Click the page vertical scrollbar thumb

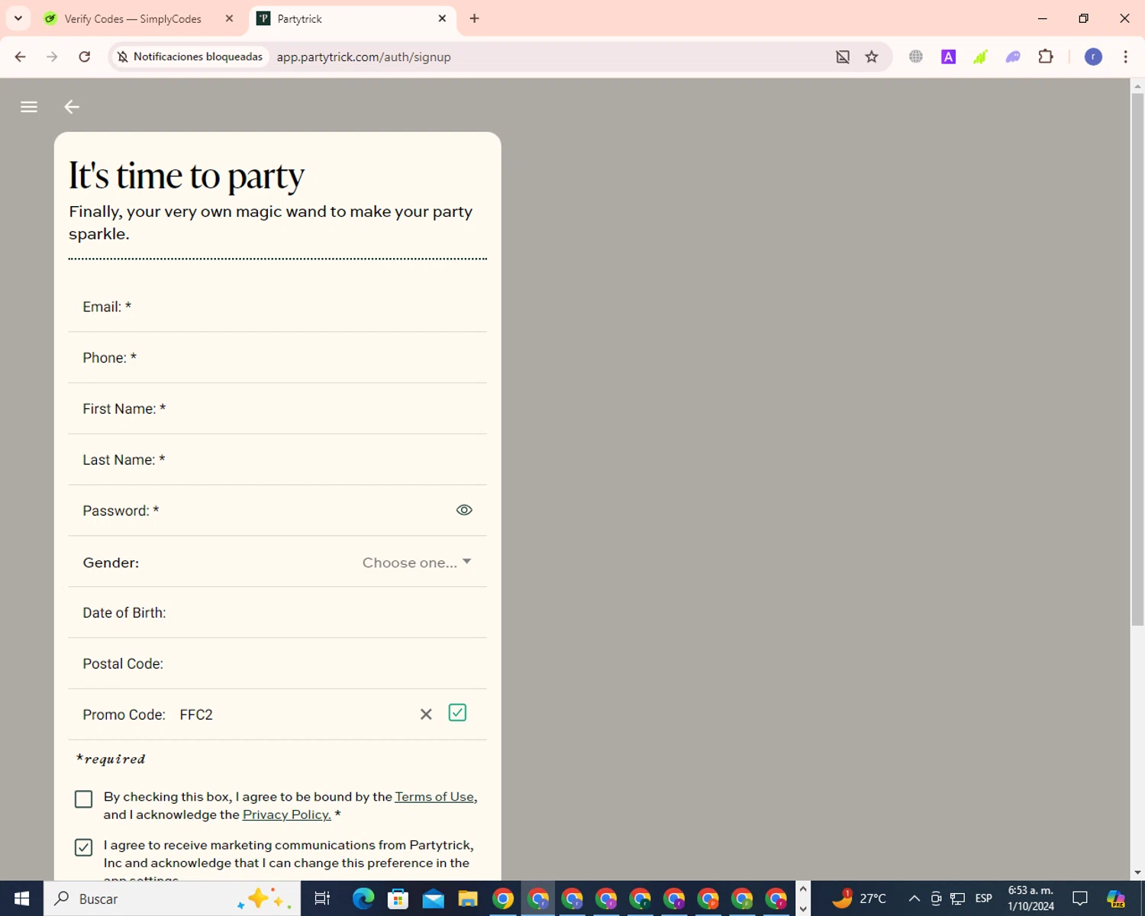(x=1137, y=359)
